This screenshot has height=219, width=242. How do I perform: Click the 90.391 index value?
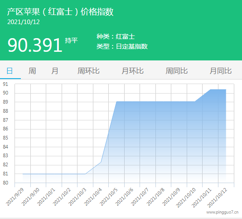click(35, 45)
